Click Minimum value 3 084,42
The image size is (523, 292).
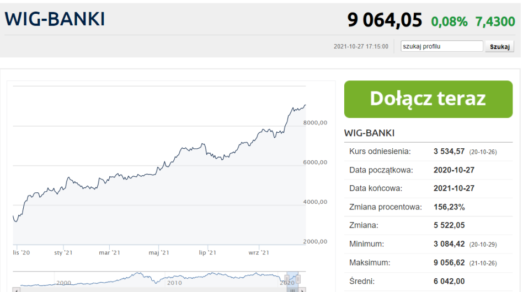(449, 244)
